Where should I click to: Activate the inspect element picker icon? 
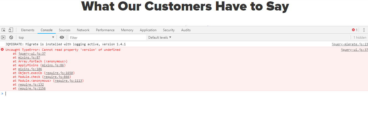coord(4,30)
